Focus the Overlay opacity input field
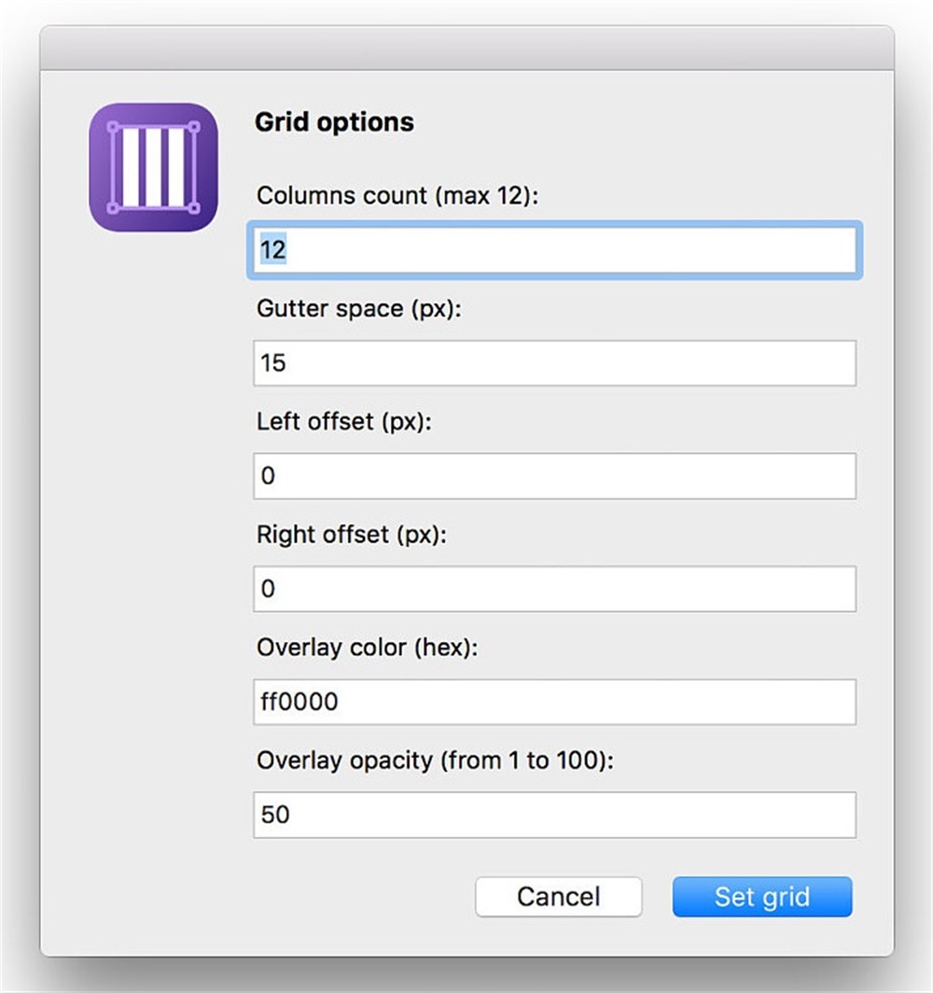The width and height of the screenshot is (933, 993). (554, 815)
